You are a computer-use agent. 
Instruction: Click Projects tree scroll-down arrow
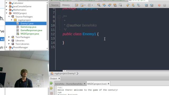click(47, 49)
